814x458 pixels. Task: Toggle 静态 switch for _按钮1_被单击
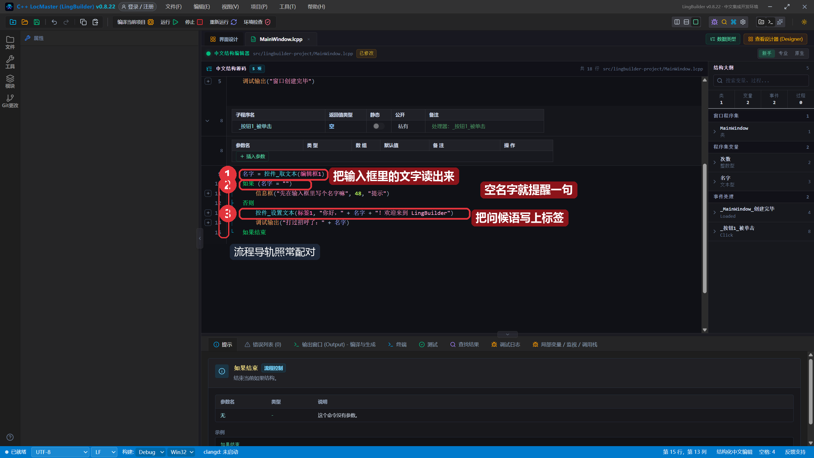click(378, 126)
